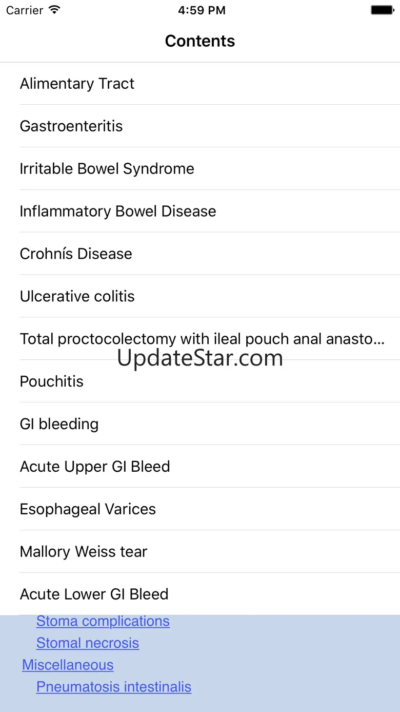Select Gastroenteritis from contents
This screenshot has height=712, width=400.
pos(71,126)
